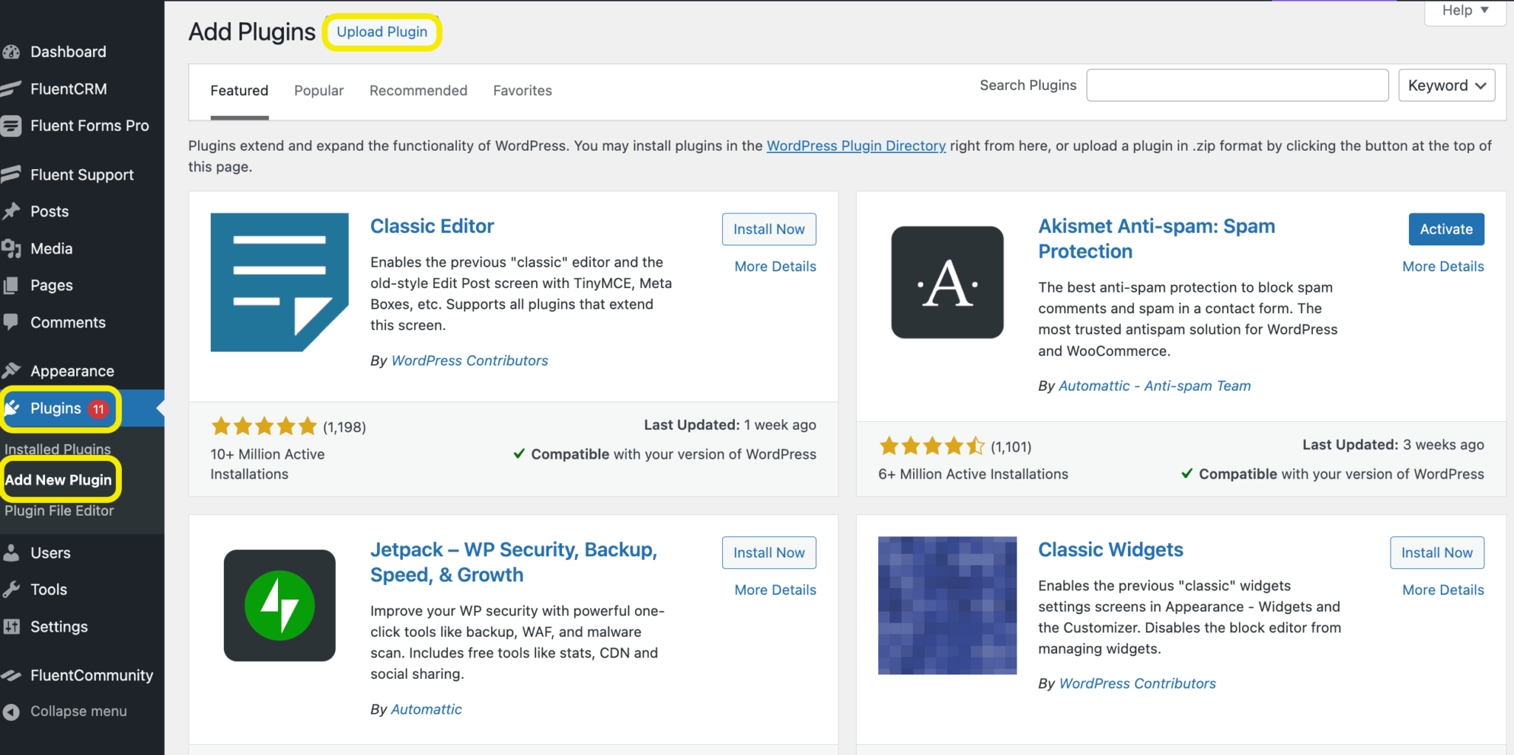Click the Appearance paintbrush icon
Image resolution: width=1514 pixels, height=755 pixels.
tap(10, 371)
